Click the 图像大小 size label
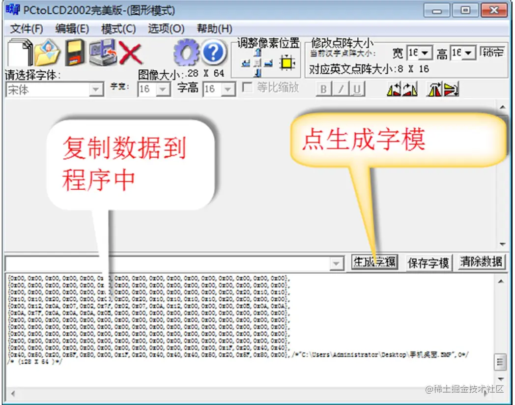This screenshot has width=515, height=405. (x=181, y=74)
